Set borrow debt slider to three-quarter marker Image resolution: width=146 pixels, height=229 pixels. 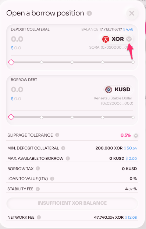(103, 117)
